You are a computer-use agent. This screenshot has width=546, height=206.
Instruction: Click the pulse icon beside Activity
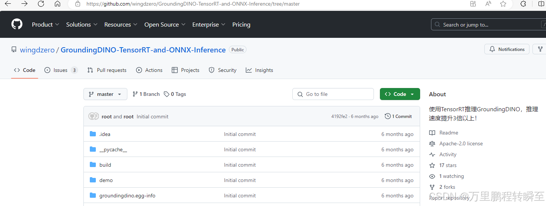(432, 154)
